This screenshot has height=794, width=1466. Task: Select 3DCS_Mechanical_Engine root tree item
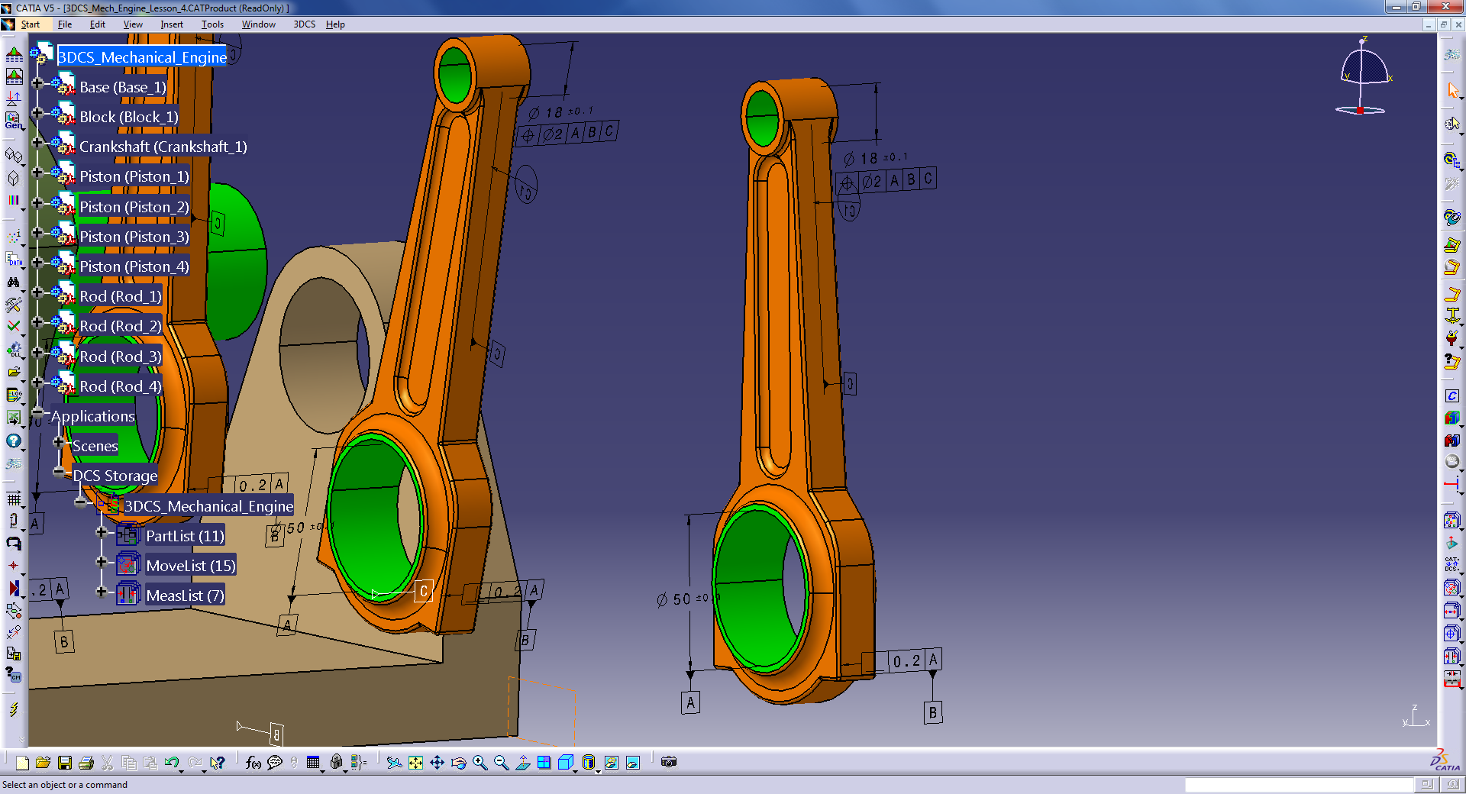coord(142,57)
